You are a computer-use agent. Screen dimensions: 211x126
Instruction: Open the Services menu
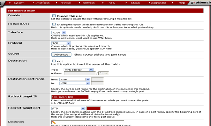(x=89, y=3)
